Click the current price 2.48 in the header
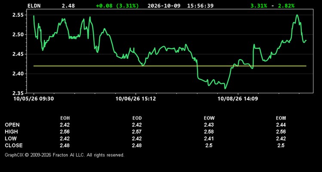Image resolution: width=322 pixels, height=172 pixels. (x=68, y=6)
